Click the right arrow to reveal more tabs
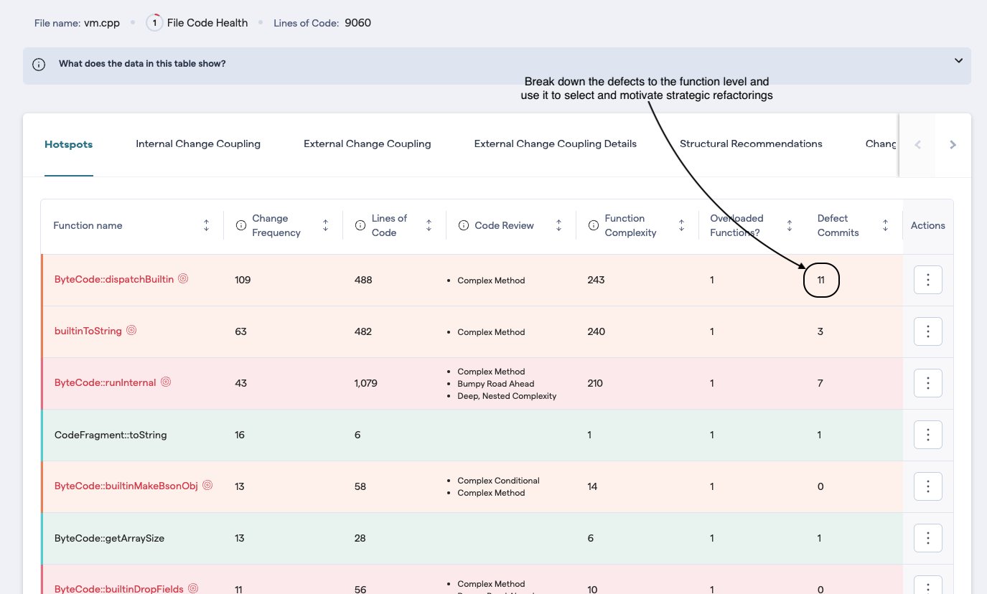The width and height of the screenshot is (987, 594). 953,144
